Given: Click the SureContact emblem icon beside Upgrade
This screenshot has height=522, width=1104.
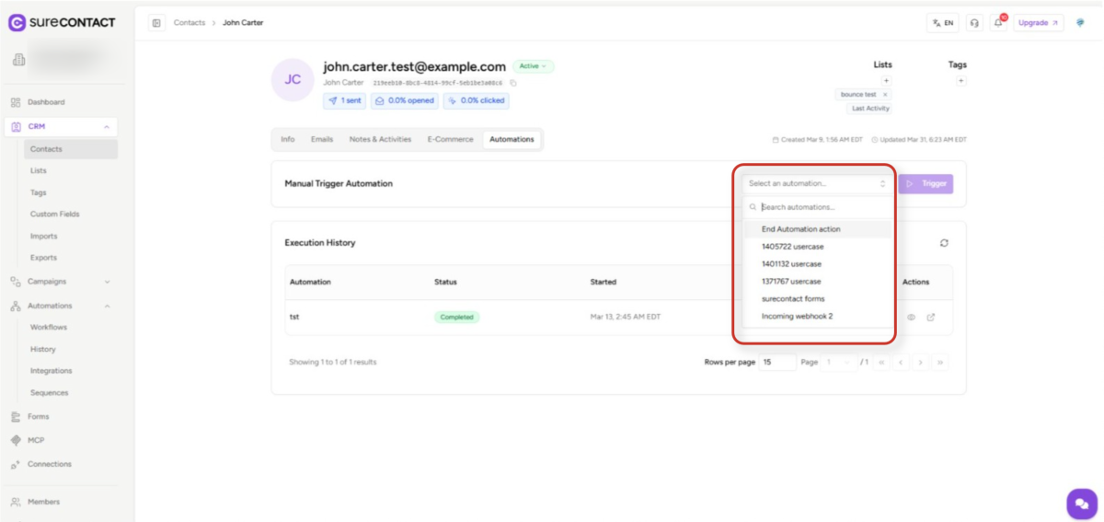Looking at the screenshot, I should pos(1080,22).
